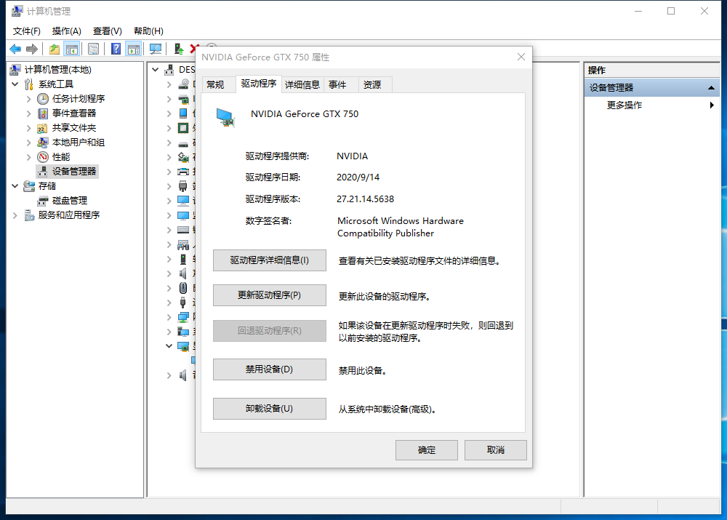This screenshot has width=727, height=520.
Task: Collapse the 系统工具 tree node
Action: point(16,84)
